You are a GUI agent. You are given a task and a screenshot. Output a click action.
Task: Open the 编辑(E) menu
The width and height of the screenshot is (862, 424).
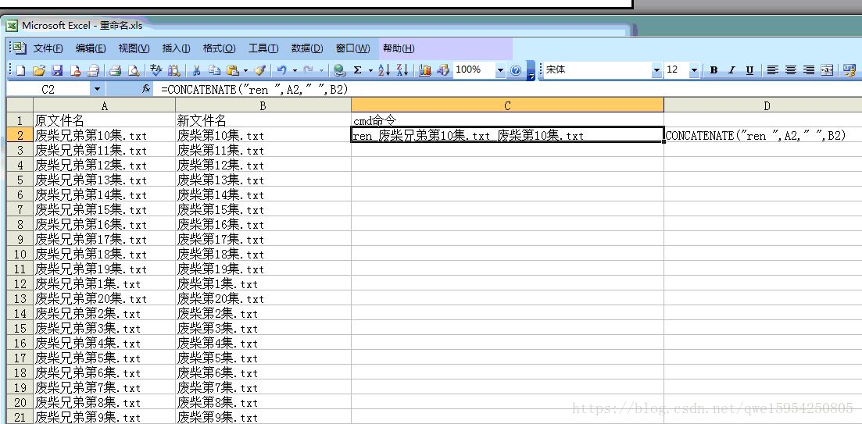91,48
